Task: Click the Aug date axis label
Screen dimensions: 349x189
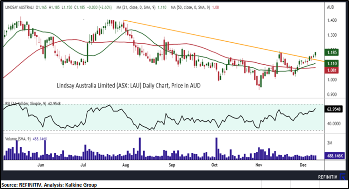Action: 125,165
